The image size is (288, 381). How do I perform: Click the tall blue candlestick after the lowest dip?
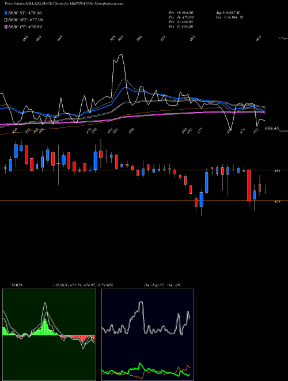[x=207, y=182]
